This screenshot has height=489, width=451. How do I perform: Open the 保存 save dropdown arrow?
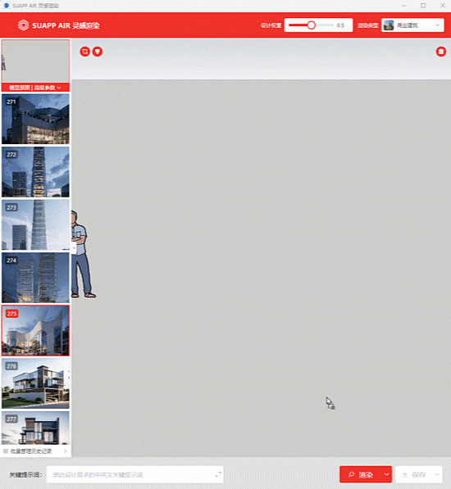click(437, 474)
